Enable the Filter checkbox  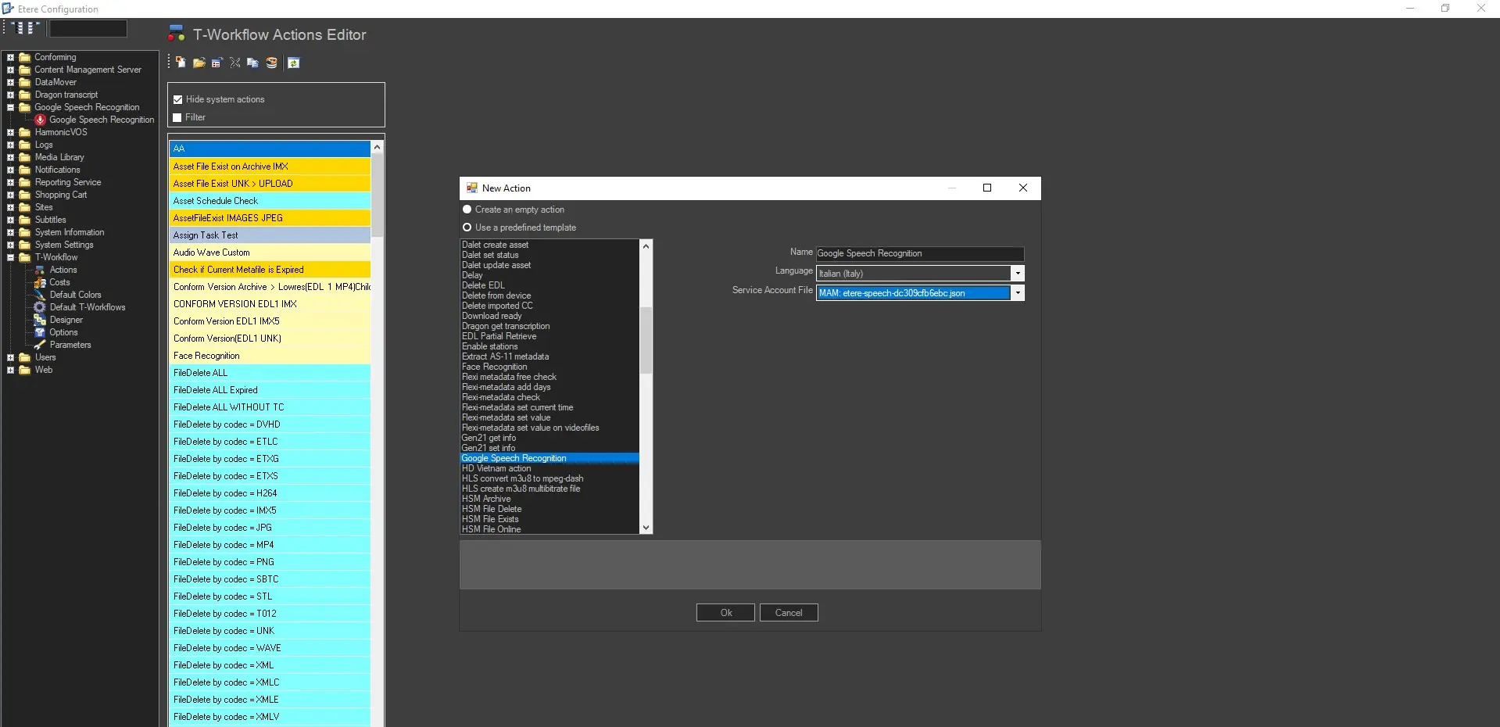pyautogui.click(x=177, y=117)
